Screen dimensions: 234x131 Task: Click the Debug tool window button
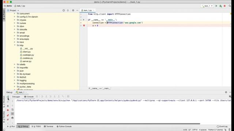point(23,126)
